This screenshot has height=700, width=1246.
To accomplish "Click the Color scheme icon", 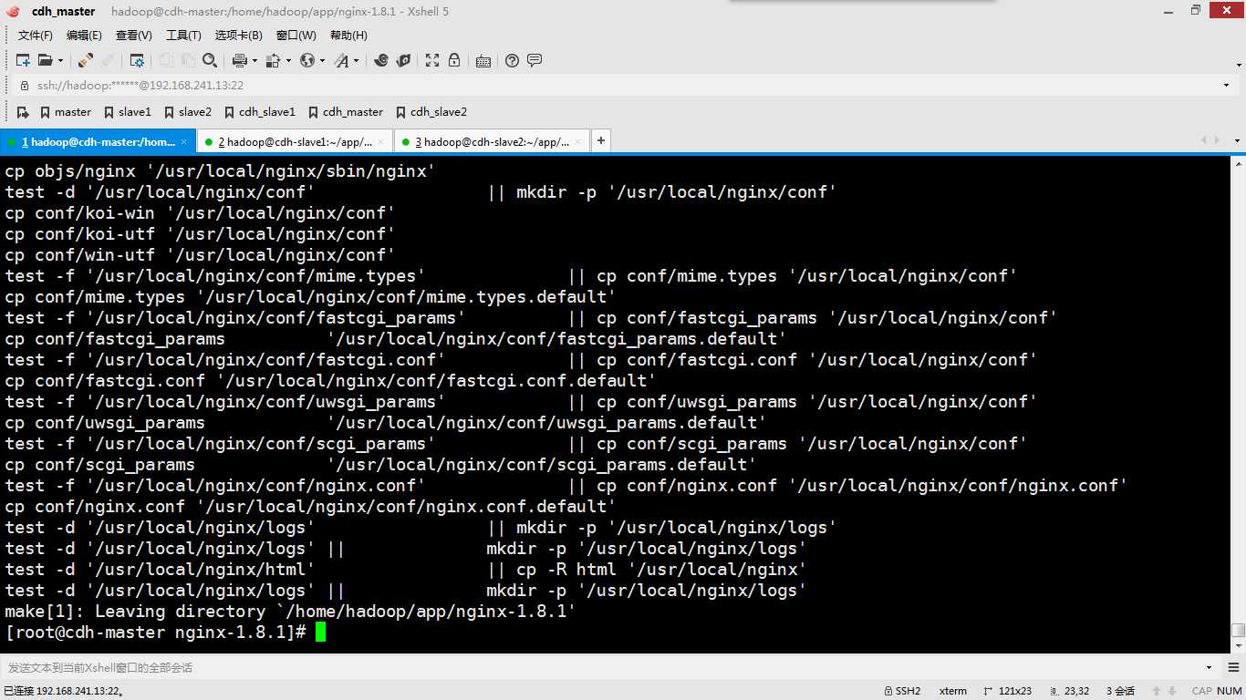I will point(274,60).
